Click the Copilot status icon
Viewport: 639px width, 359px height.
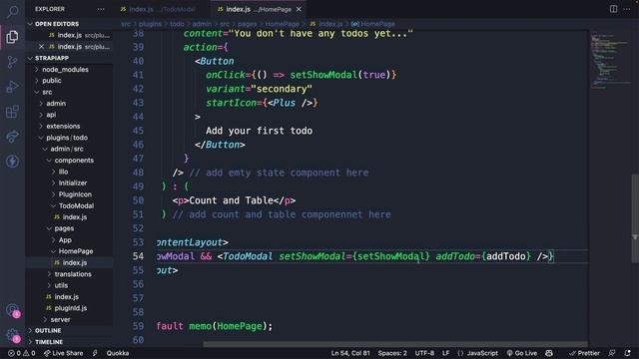pos(549,353)
